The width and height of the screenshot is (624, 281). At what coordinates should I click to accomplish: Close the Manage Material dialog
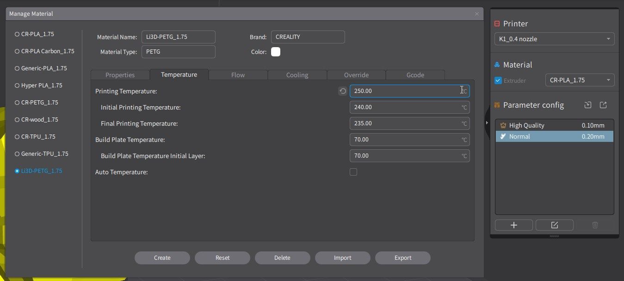pyautogui.click(x=477, y=14)
